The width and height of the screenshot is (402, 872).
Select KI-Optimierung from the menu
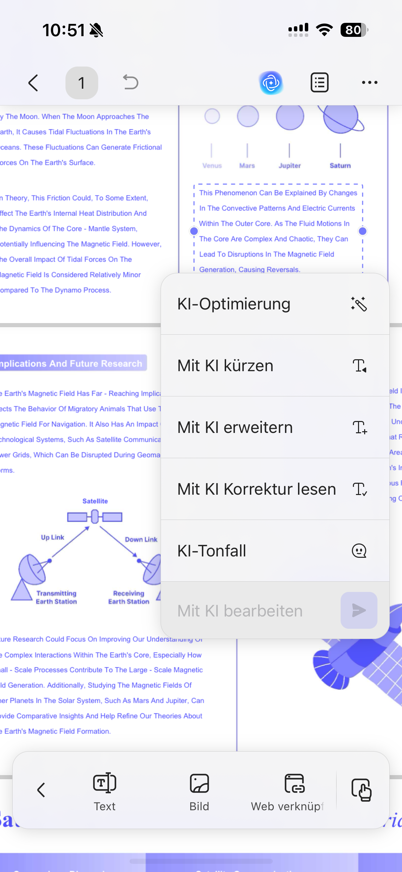[275, 304]
